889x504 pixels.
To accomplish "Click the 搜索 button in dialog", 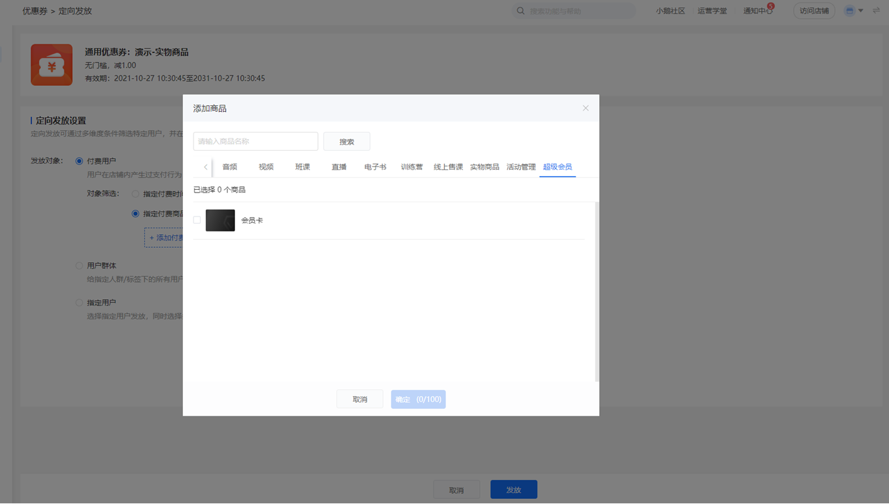I will click(x=346, y=141).
